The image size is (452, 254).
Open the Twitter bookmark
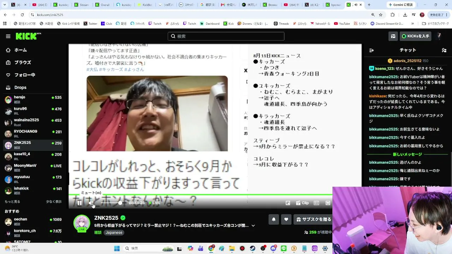point(90,24)
